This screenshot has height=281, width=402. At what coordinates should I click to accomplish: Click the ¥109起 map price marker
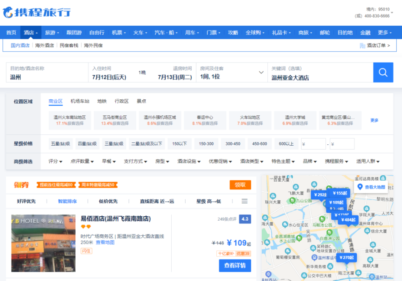click(336, 202)
